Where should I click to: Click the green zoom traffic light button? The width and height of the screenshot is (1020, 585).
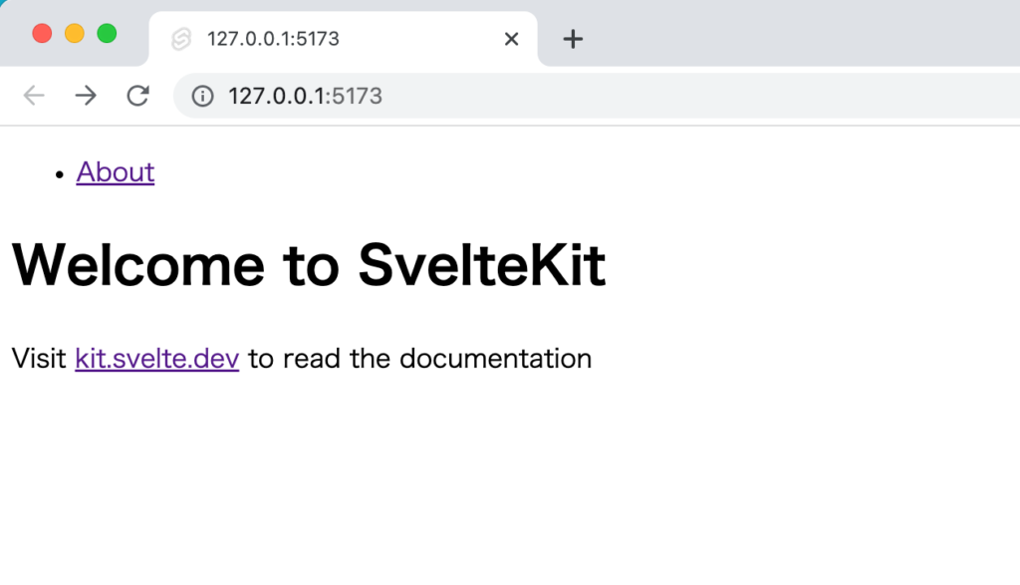pyautogui.click(x=106, y=33)
